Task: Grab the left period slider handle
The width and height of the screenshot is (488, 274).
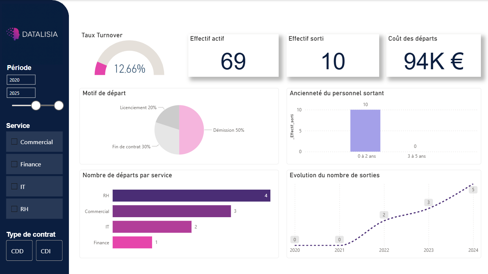Action: click(36, 106)
